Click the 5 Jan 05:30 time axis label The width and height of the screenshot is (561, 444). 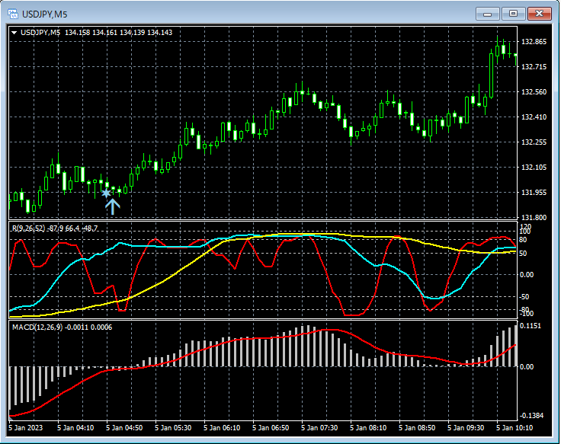[172, 429]
